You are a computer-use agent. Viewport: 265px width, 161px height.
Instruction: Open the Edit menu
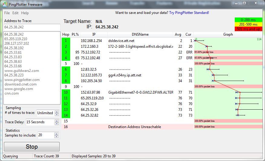click(15, 13)
